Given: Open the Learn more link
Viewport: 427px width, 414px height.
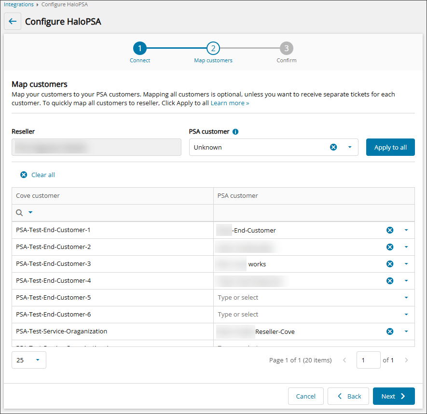Looking at the screenshot, I should point(230,103).
